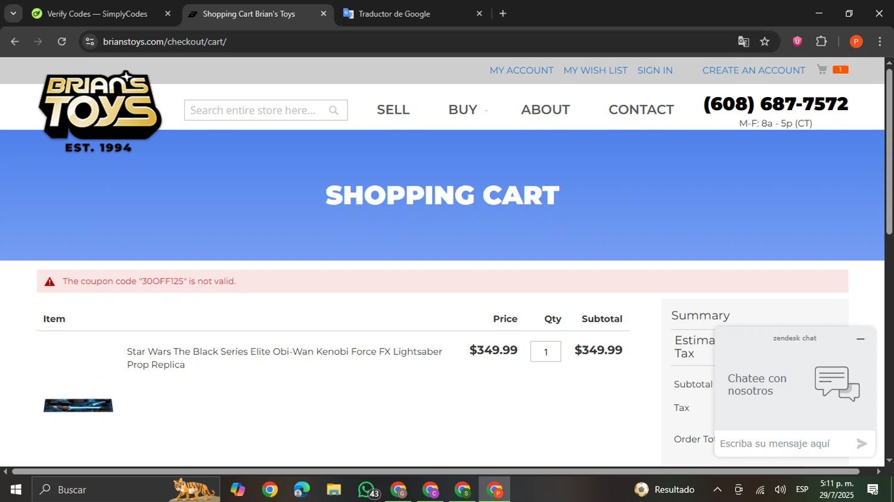Click the vertical page scrollbar

pyautogui.click(x=889, y=152)
